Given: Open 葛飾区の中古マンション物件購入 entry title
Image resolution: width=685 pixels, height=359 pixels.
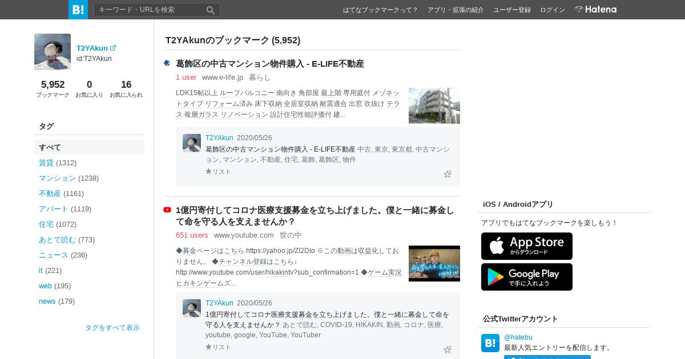Looking at the screenshot, I should [x=270, y=64].
